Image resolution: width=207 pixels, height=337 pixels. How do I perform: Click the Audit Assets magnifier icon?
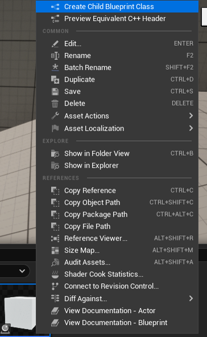[x=55, y=262]
